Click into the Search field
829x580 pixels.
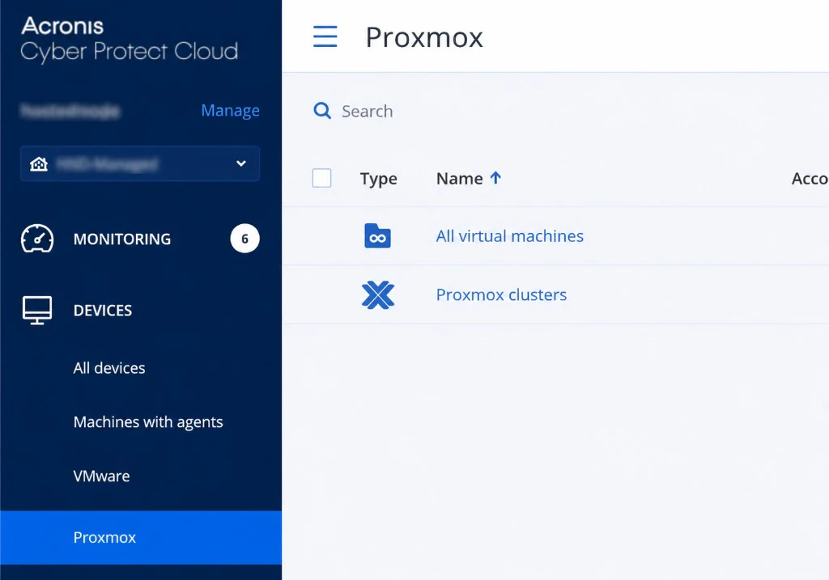(368, 111)
